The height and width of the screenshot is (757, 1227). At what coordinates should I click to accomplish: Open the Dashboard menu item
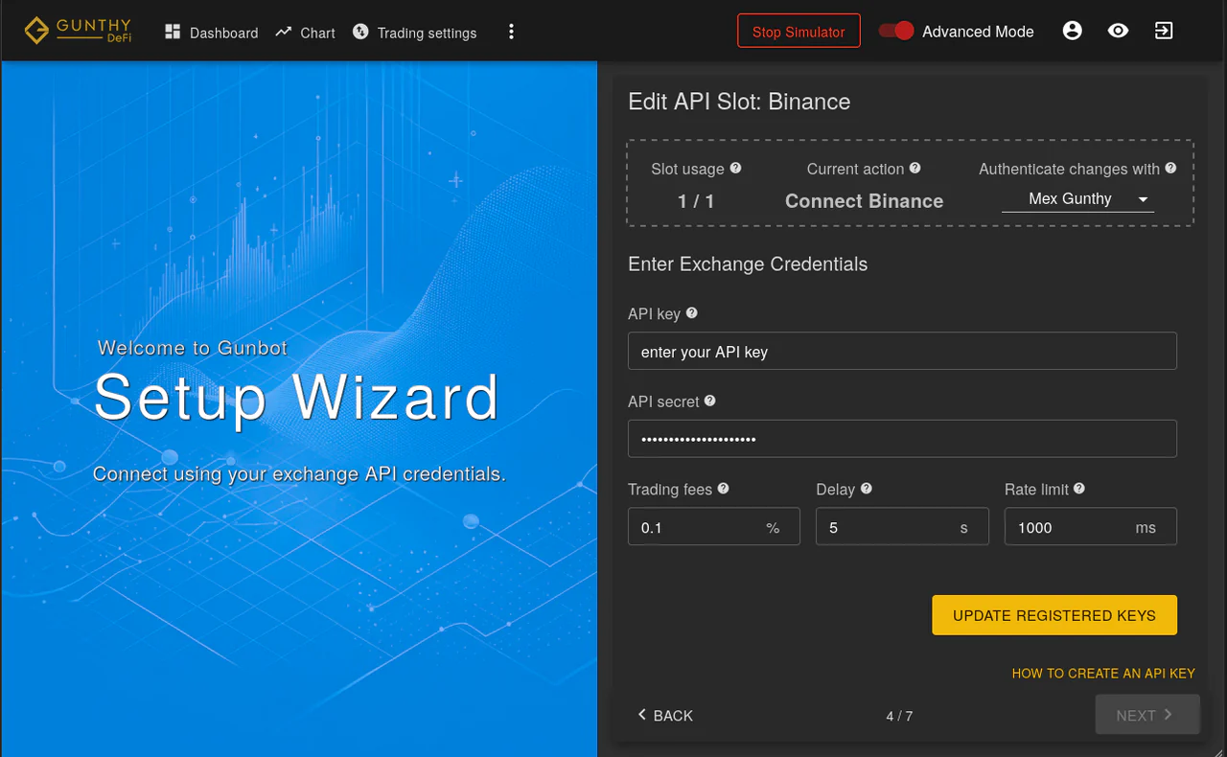pos(211,32)
